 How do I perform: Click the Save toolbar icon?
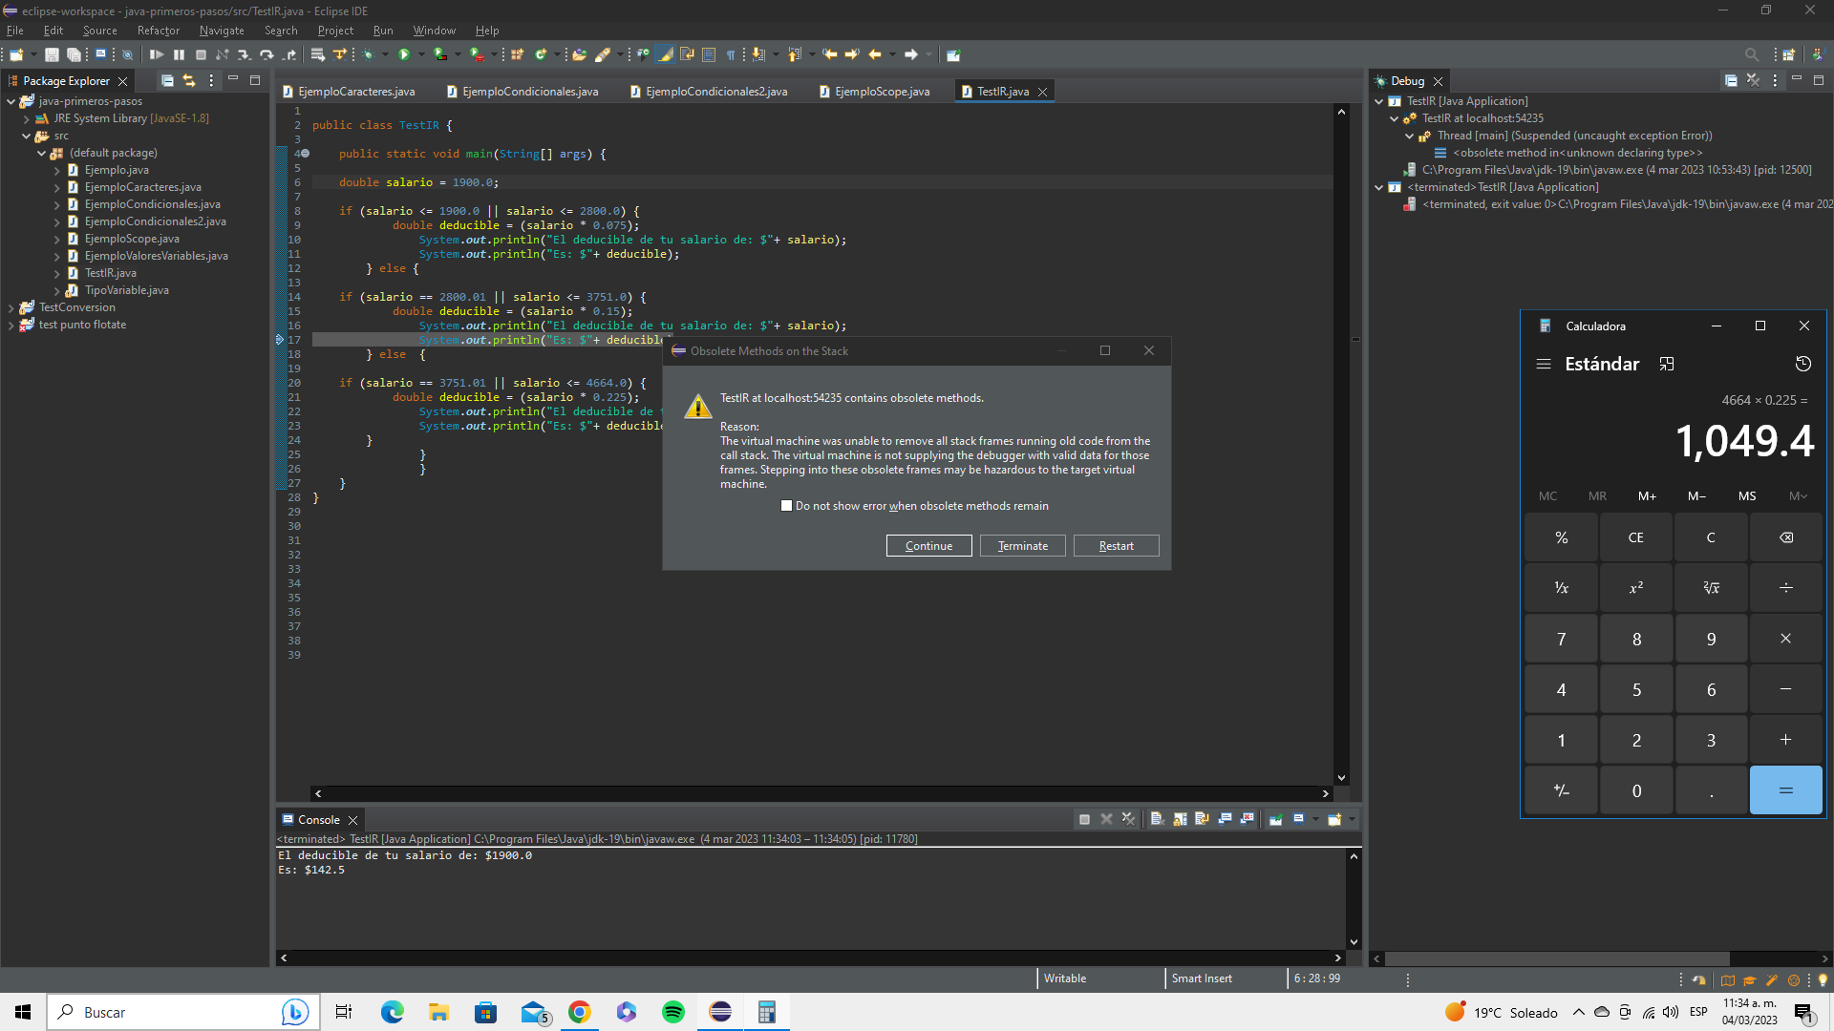point(52,54)
